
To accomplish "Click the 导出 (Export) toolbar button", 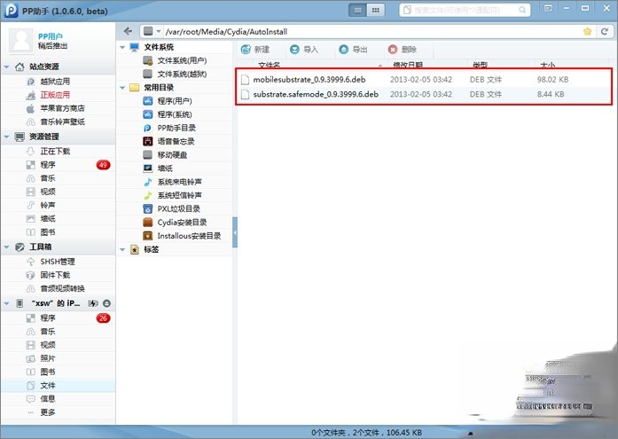I will [353, 50].
